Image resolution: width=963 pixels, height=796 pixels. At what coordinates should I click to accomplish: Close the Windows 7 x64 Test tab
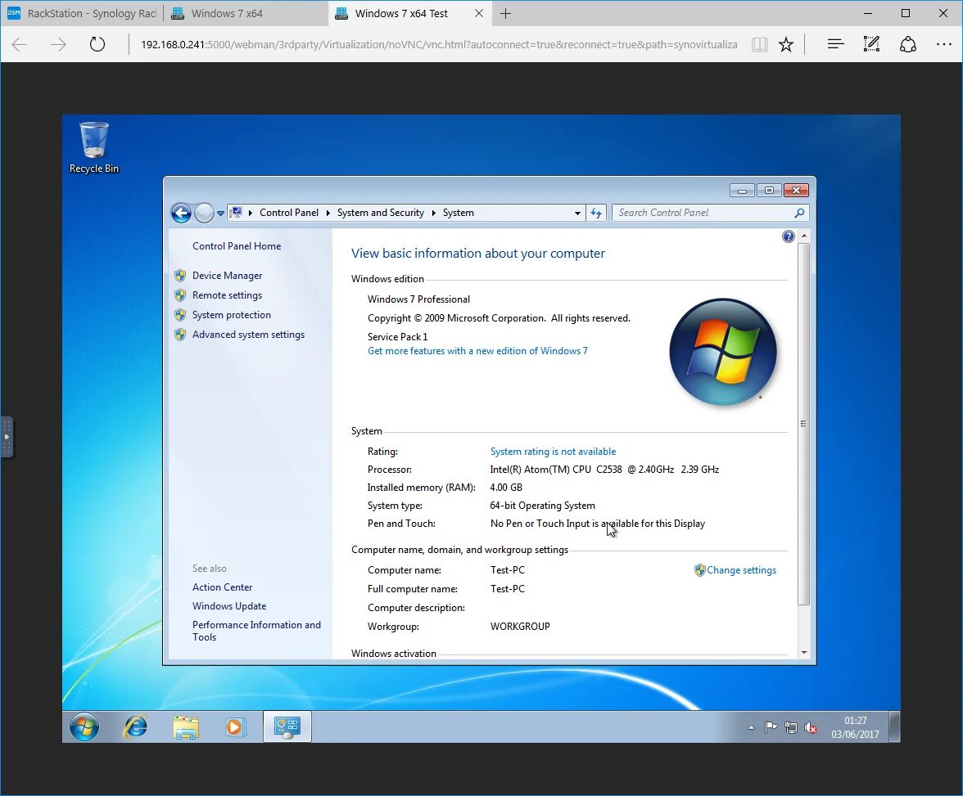coord(479,14)
